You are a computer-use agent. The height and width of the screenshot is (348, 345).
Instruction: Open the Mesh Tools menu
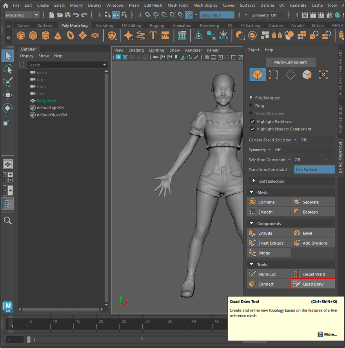[178, 5]
